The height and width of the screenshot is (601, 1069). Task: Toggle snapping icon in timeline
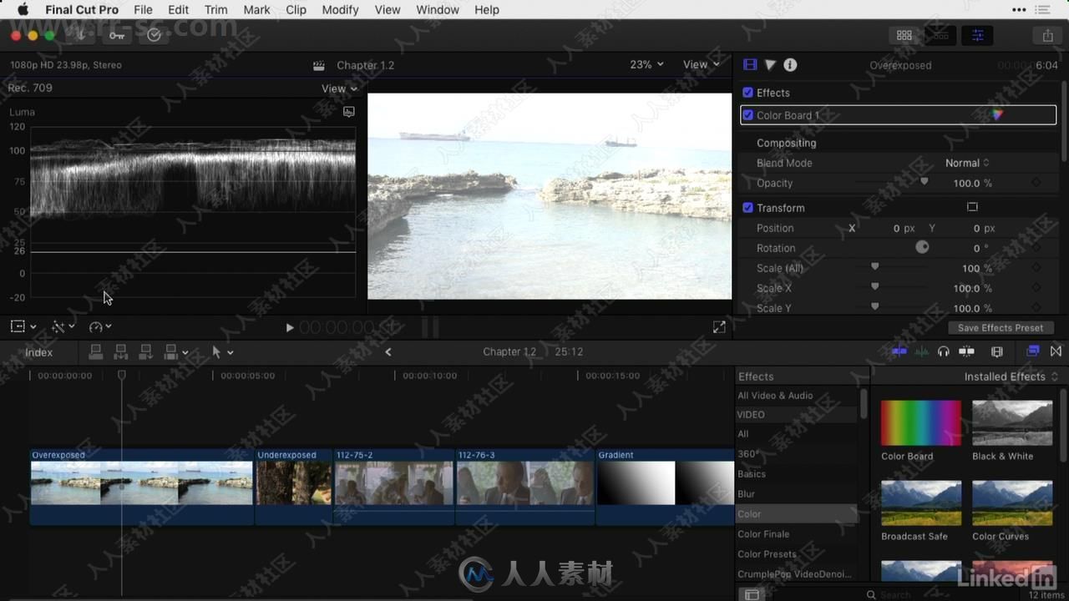[966, 352]
